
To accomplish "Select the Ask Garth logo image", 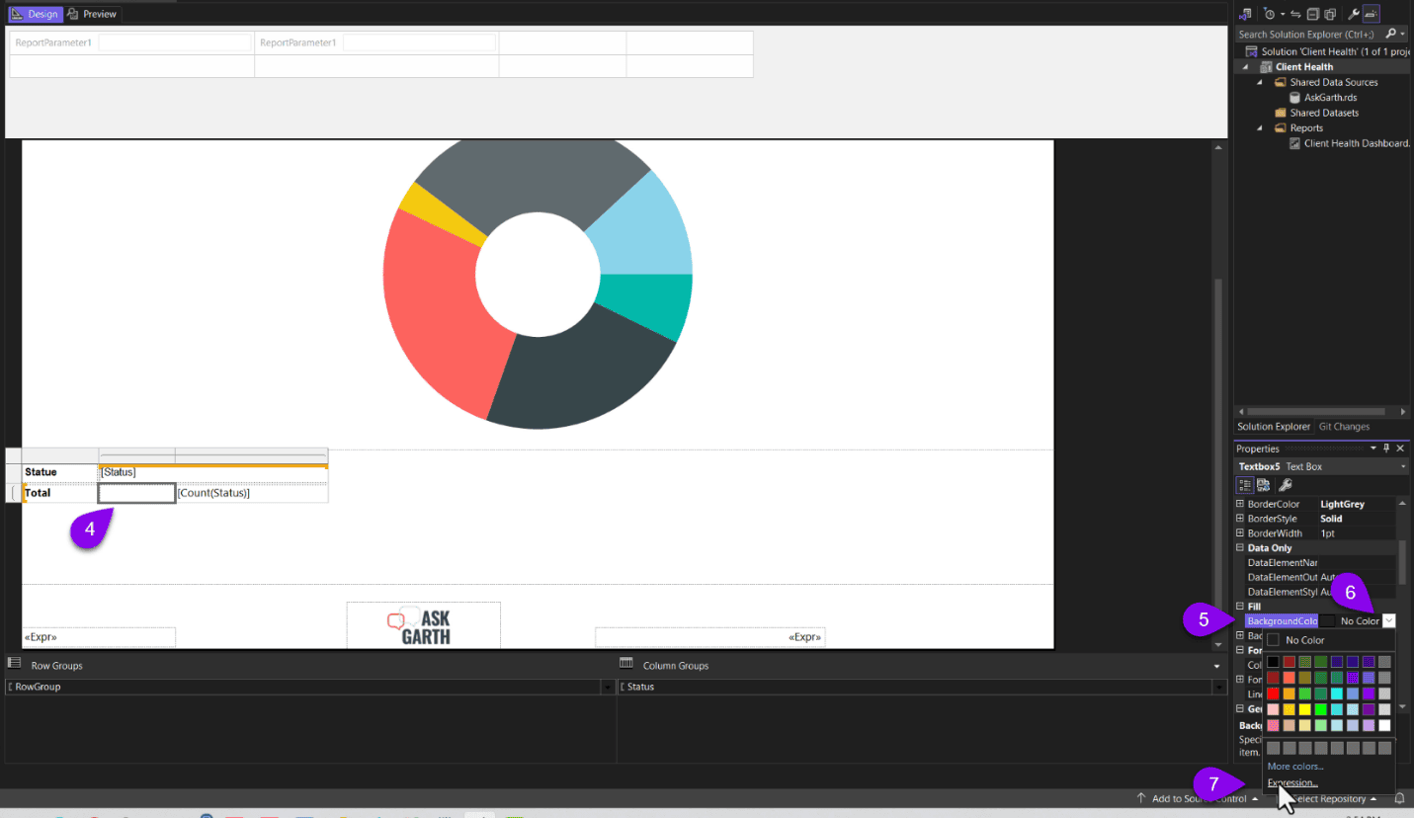I will click(423, 624).
